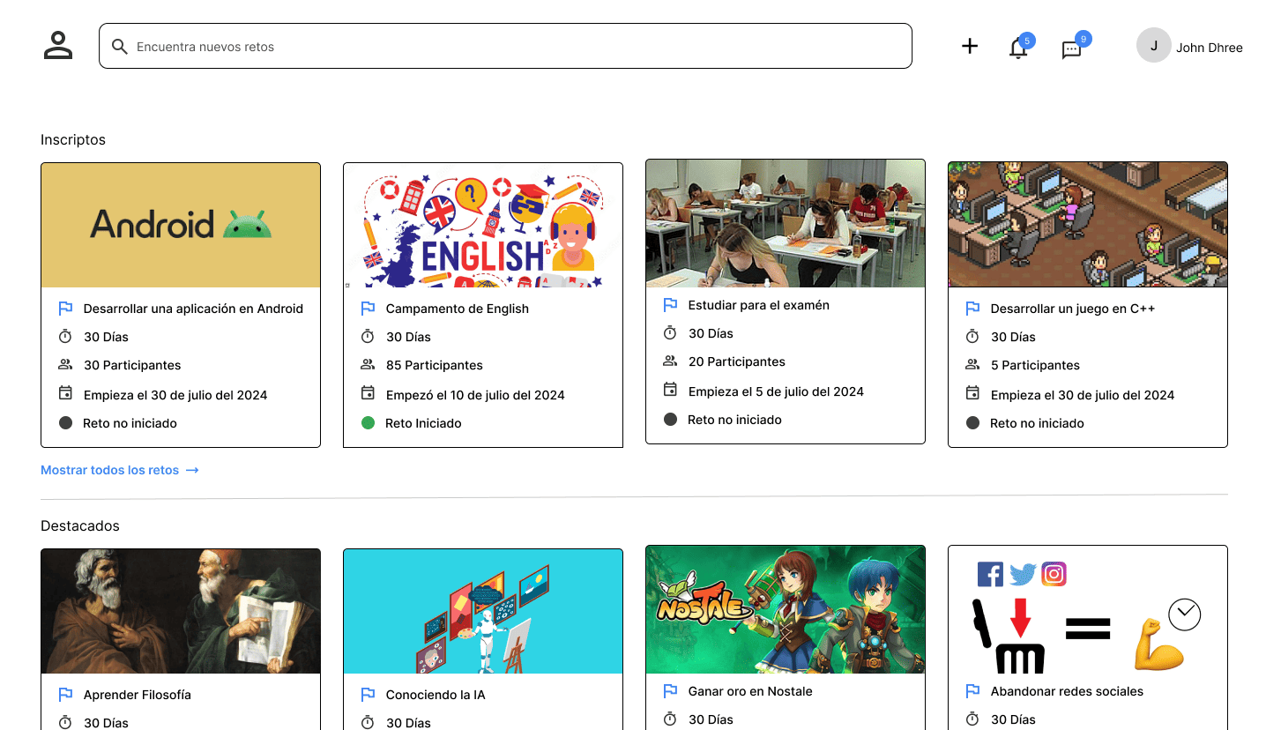Open the Abandonar redes sociales challenge title
This screenshot has width=1266, height=730.
[x=1067, y=691]
